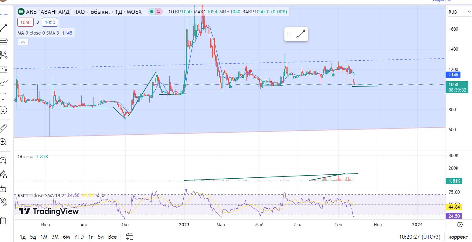Click the 400K volume scale label
Viewport: 472px width, 242px height.
453,156
